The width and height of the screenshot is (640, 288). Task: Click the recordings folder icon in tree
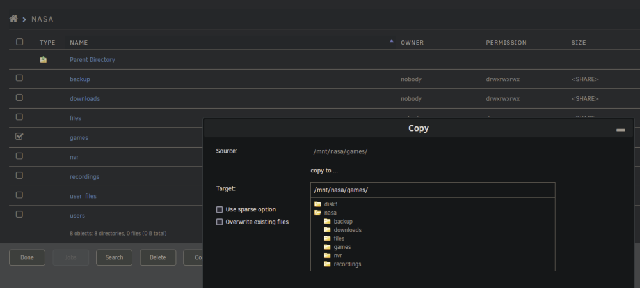327,264
